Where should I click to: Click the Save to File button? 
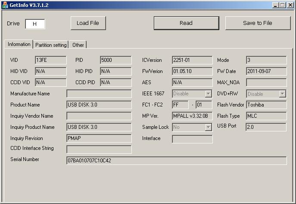258,23
